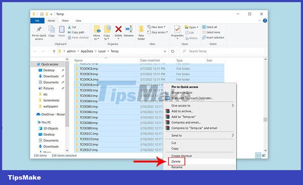
Task: Expand the Give access to submenu
Action: point(233,105)
